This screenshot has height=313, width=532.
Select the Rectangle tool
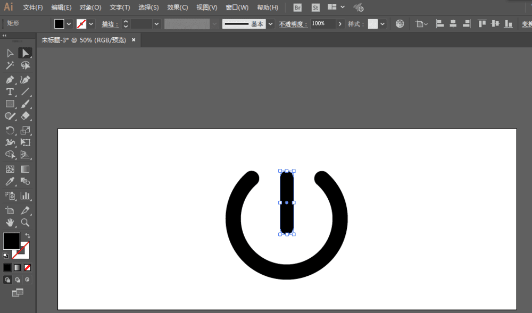(x=10, y=104)
